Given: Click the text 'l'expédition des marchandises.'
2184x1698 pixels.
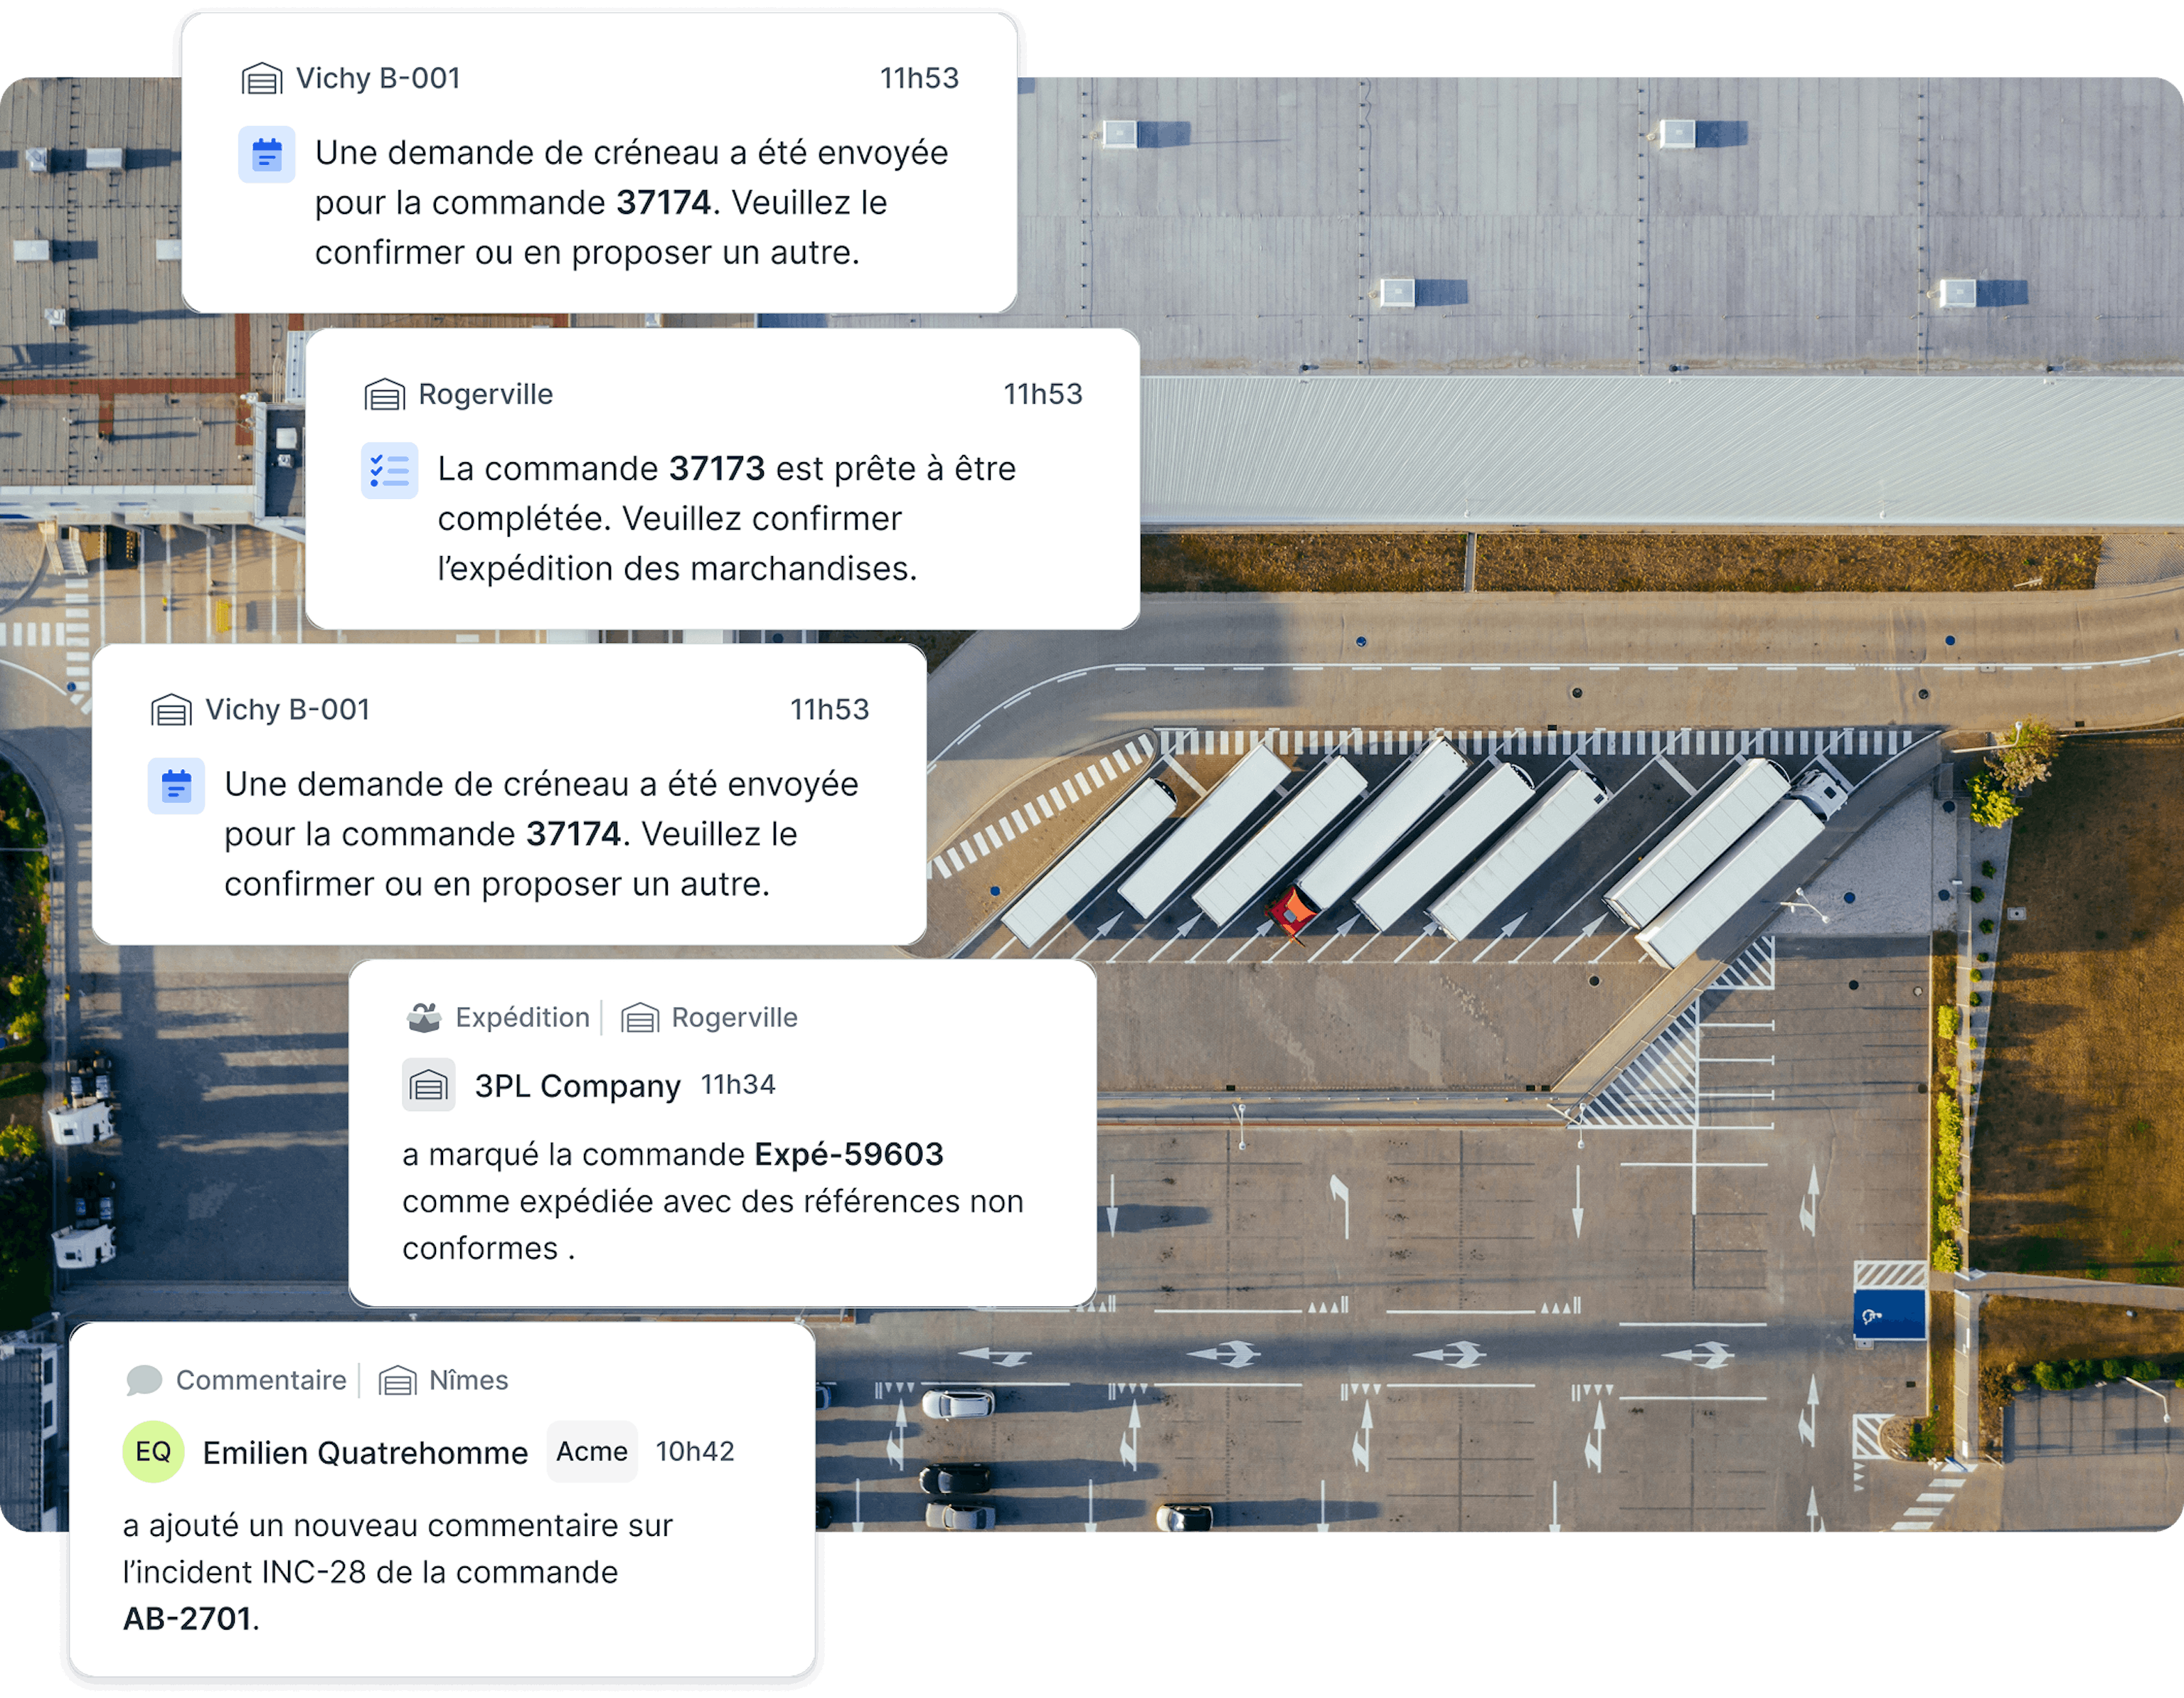Looking at the screenshot, I should click(x=678, y=568).
